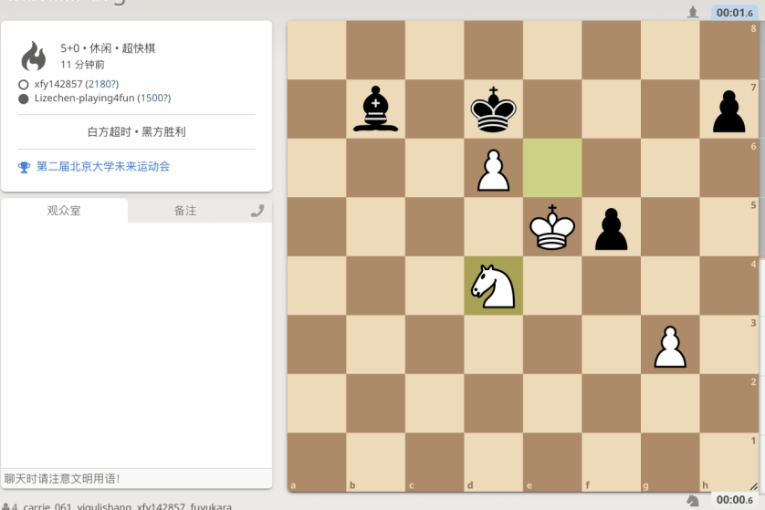Click the phone call icon in chat tabs
This screenshot has width=765, height=510.
tap(257, 211)
